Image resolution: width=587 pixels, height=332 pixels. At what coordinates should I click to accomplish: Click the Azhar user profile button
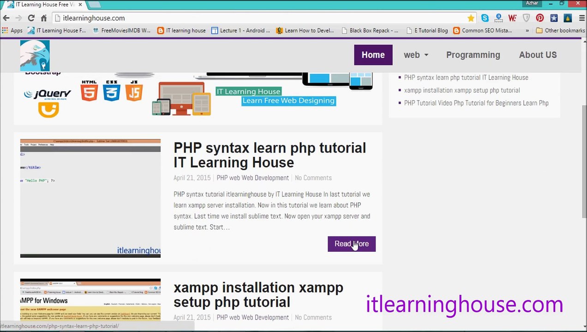click(532, 3)
